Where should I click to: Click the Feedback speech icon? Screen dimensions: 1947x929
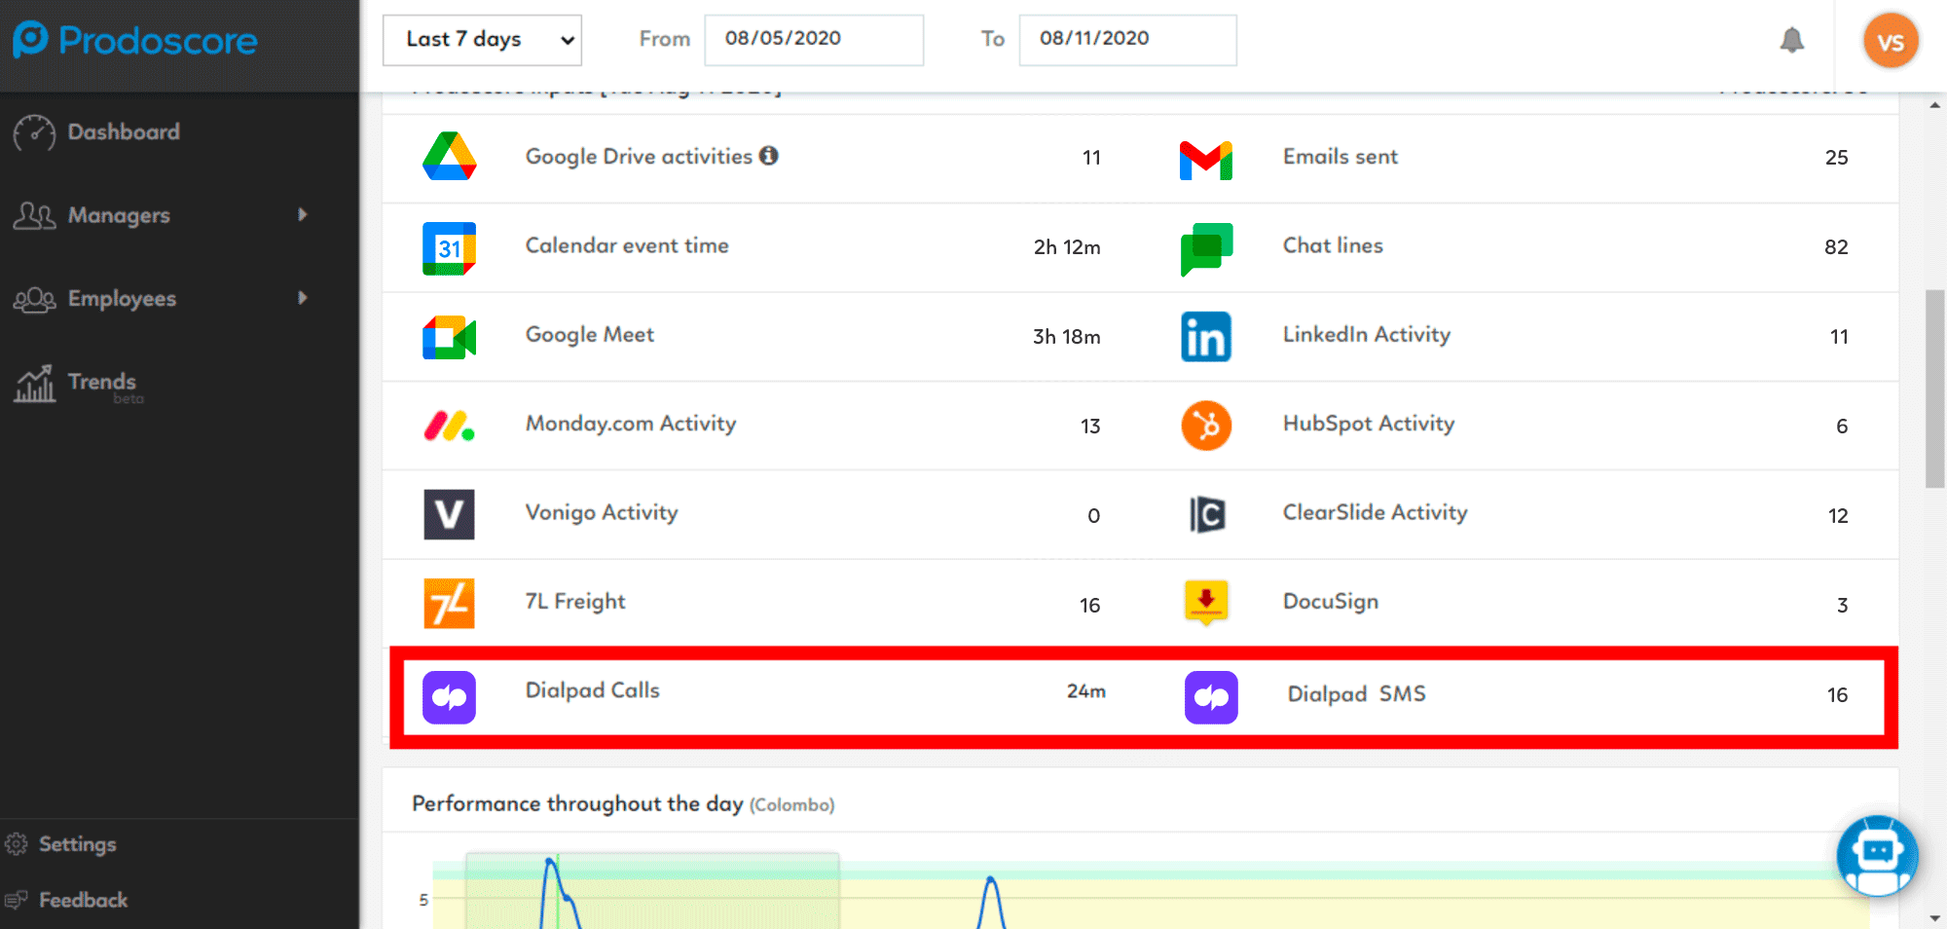click(17, 900)
